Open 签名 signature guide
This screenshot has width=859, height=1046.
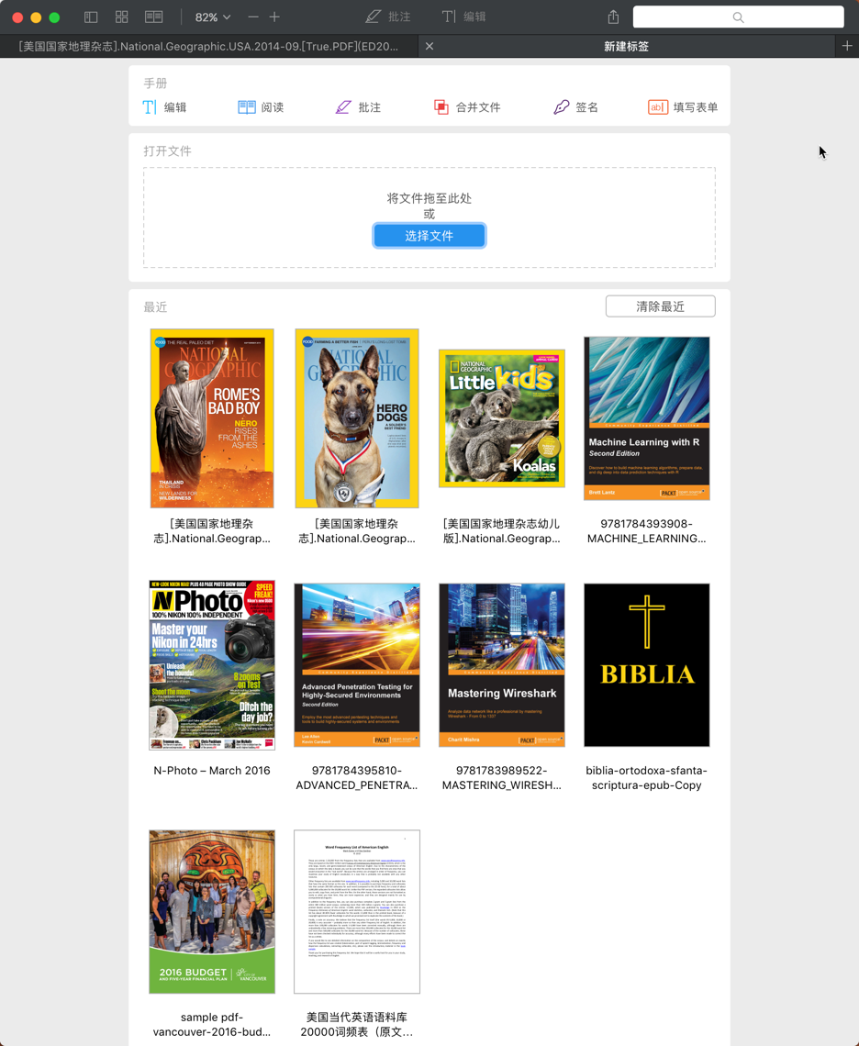click(575, 107)
